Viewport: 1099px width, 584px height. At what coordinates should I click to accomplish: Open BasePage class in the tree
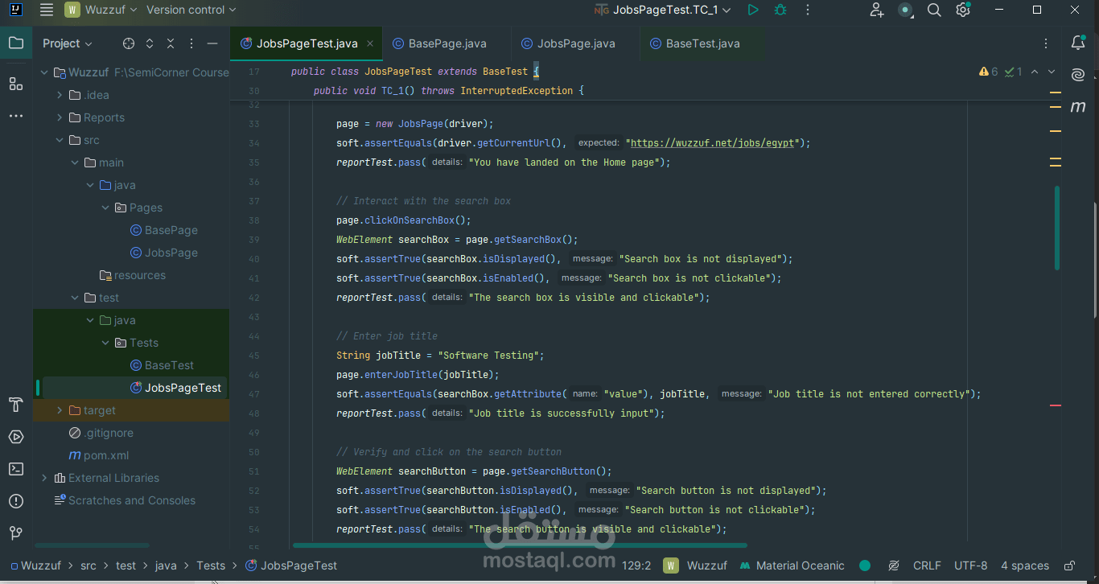coord(164,230)
